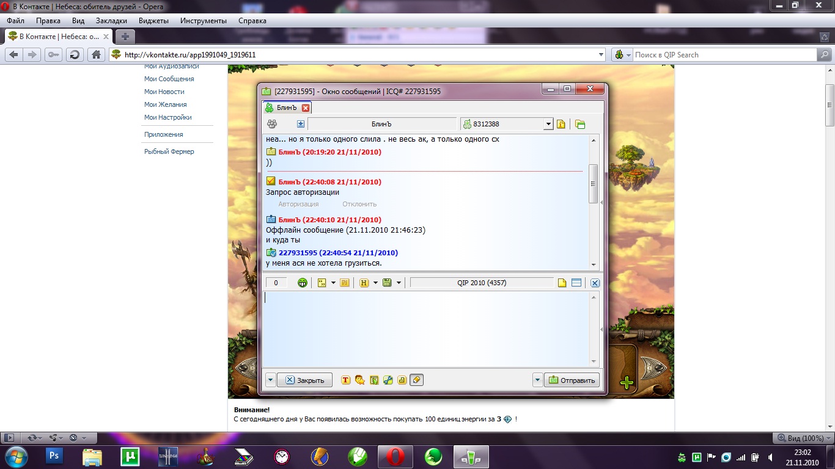Image resolution: width=835 pixels, height=469 pixels.
Task: Open the dropdown arrow left of Закрыть
Action: pyautogui.click(x=270, y=380)
